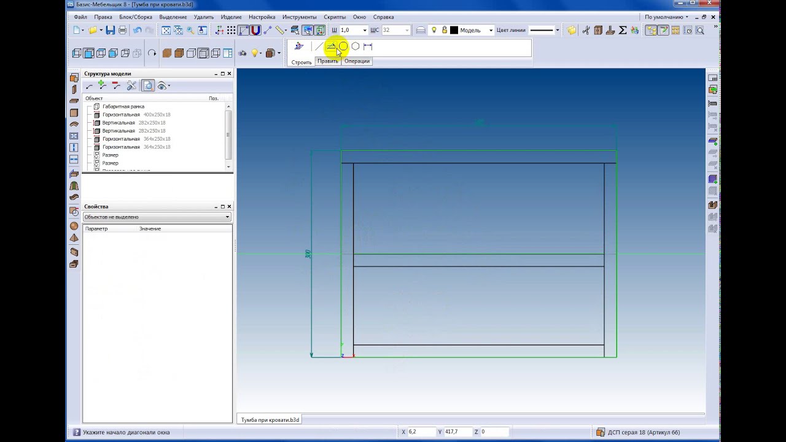Viewport: 786px width, 442px height.
Task: Click the green plus add icon in Структура модели
Action: [x=103, y=86]
